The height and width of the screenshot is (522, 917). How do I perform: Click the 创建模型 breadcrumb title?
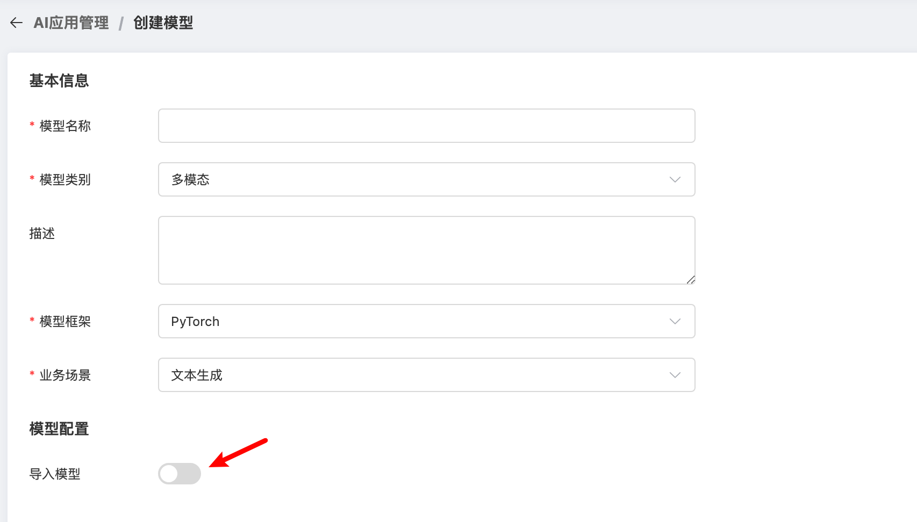tap(163, 23)
